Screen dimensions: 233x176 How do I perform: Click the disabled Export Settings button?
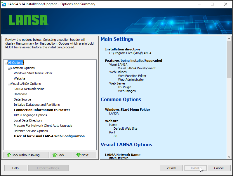click(x=48, y=168)
